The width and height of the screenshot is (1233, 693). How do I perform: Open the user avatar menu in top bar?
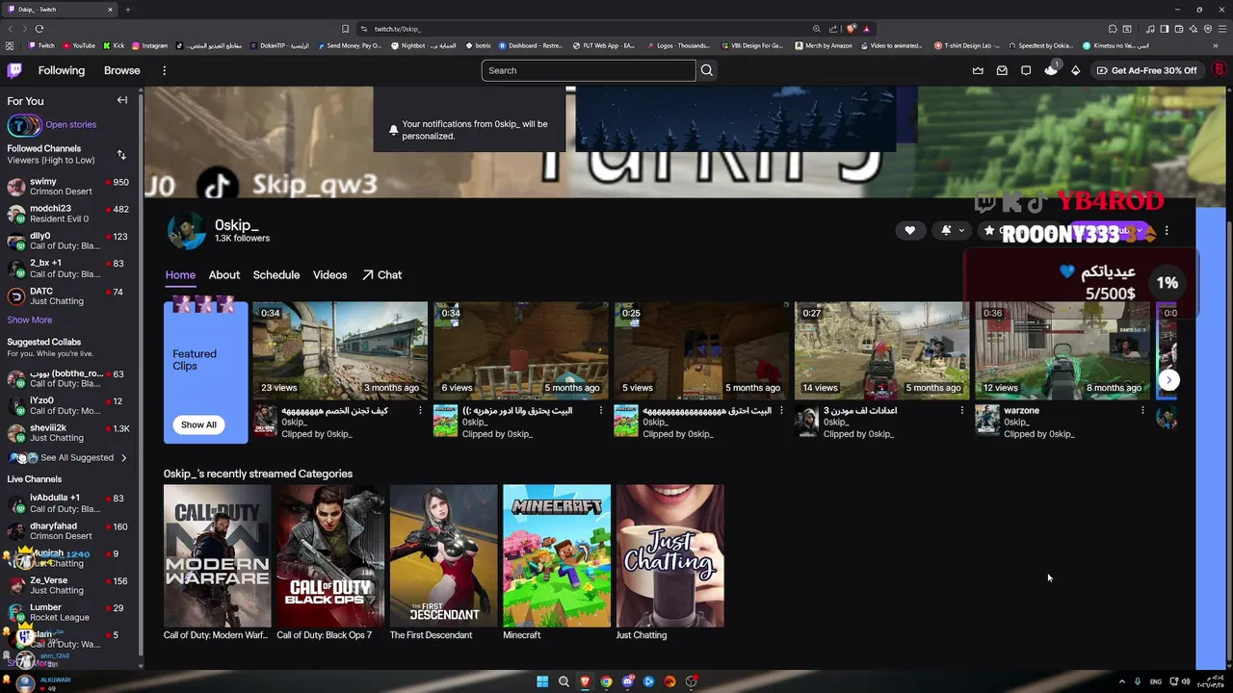pyautogui.click(x=1220, y=70)
